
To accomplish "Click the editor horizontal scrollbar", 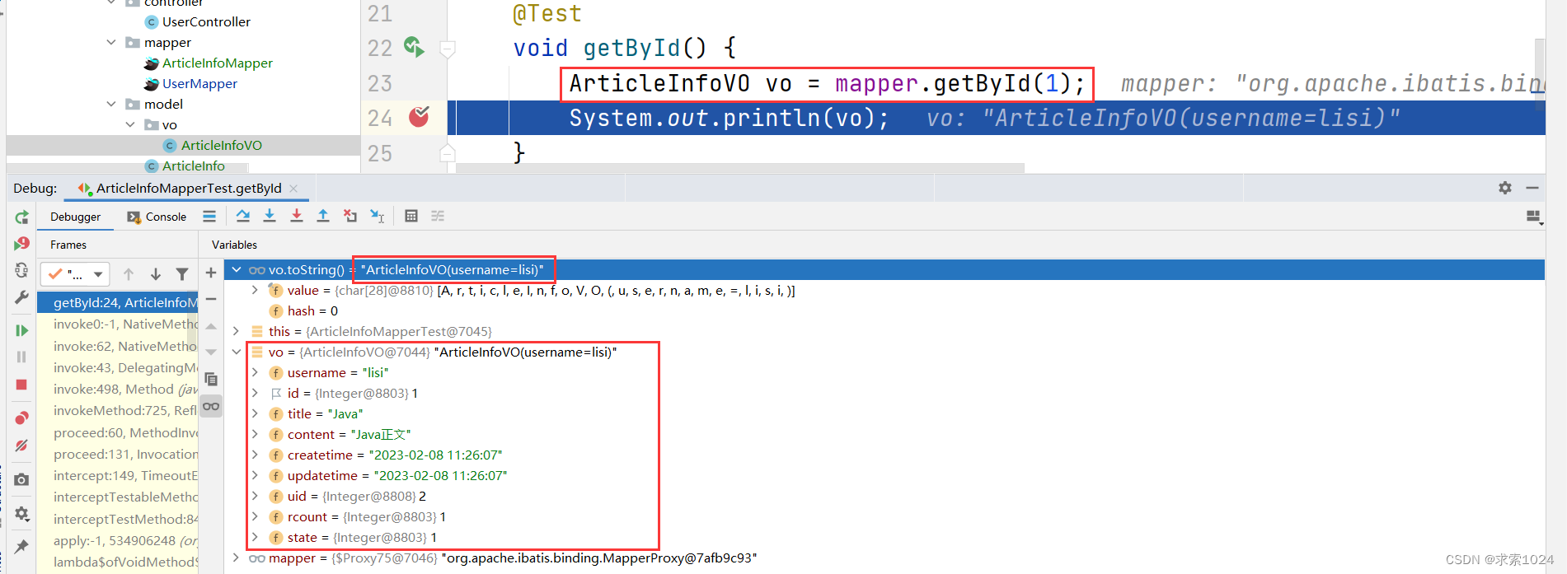I will (x=740, y=168).
